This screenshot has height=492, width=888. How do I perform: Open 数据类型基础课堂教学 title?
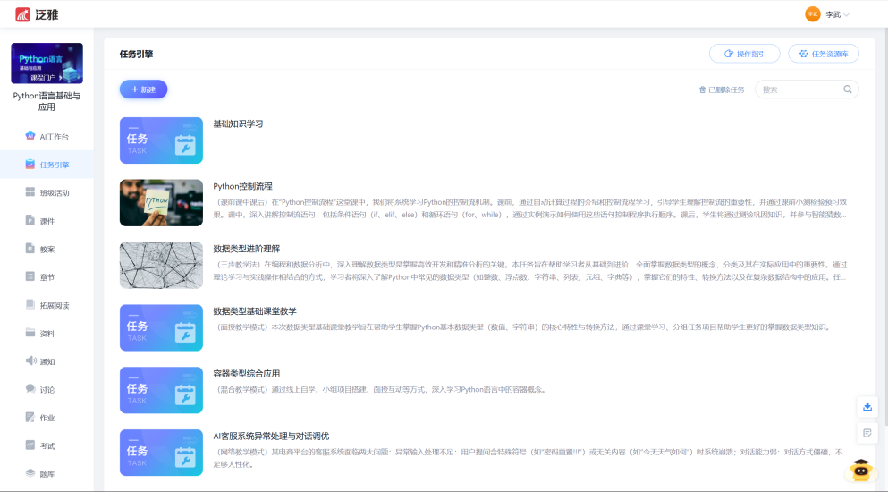255,311
